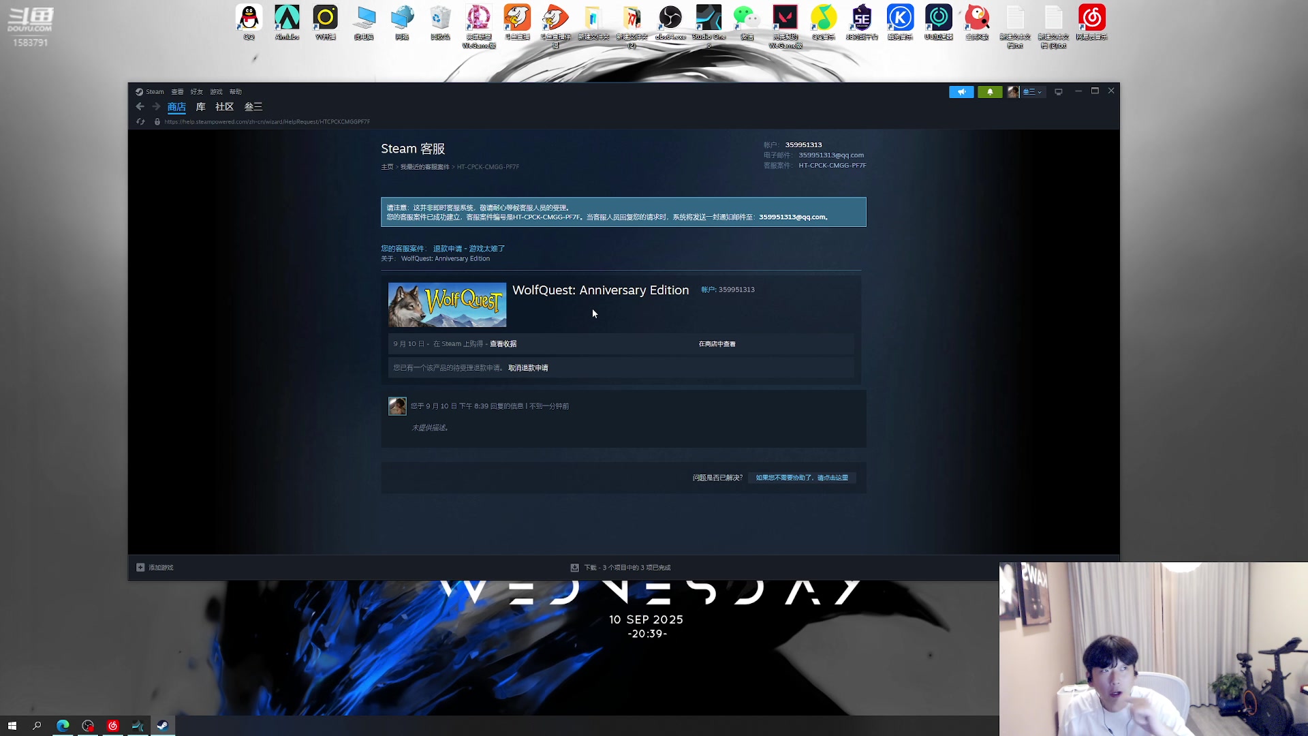Open the Valorant WeGame desktop icon

point(785,26)
